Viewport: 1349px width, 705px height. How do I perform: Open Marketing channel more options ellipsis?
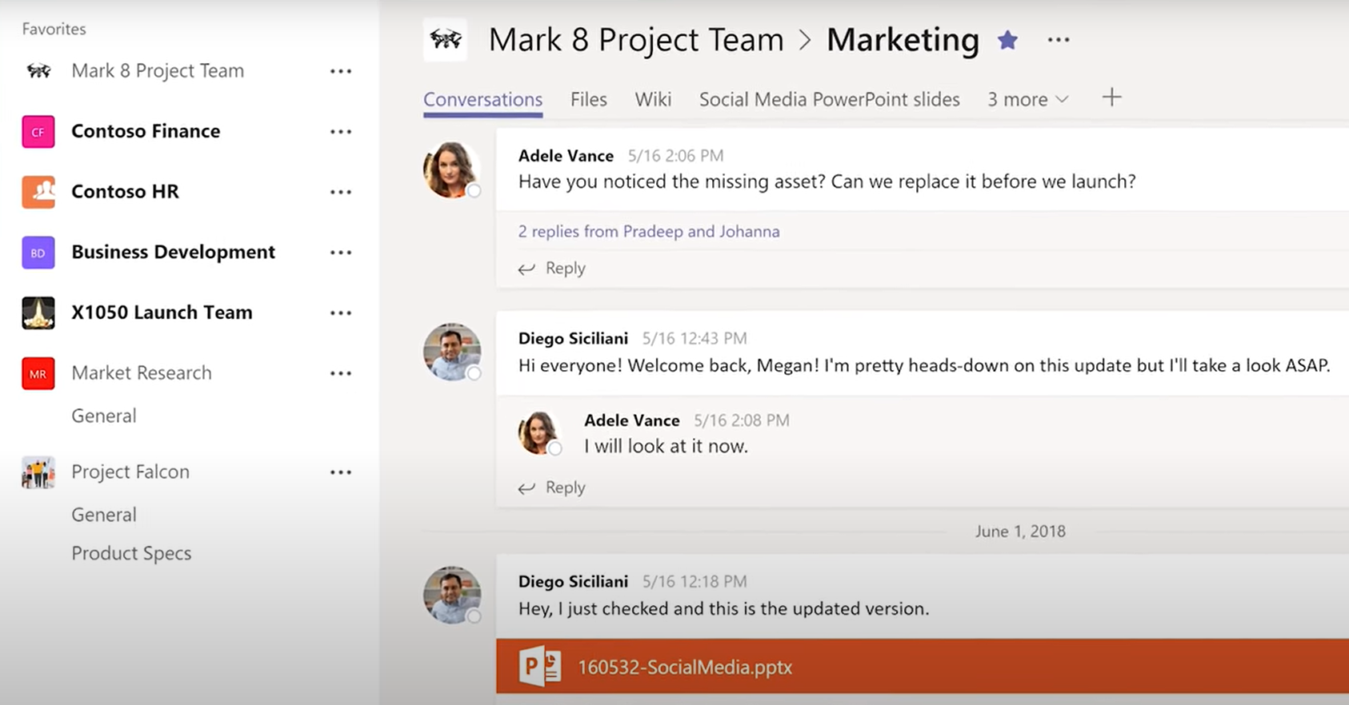pos(1058,40)
